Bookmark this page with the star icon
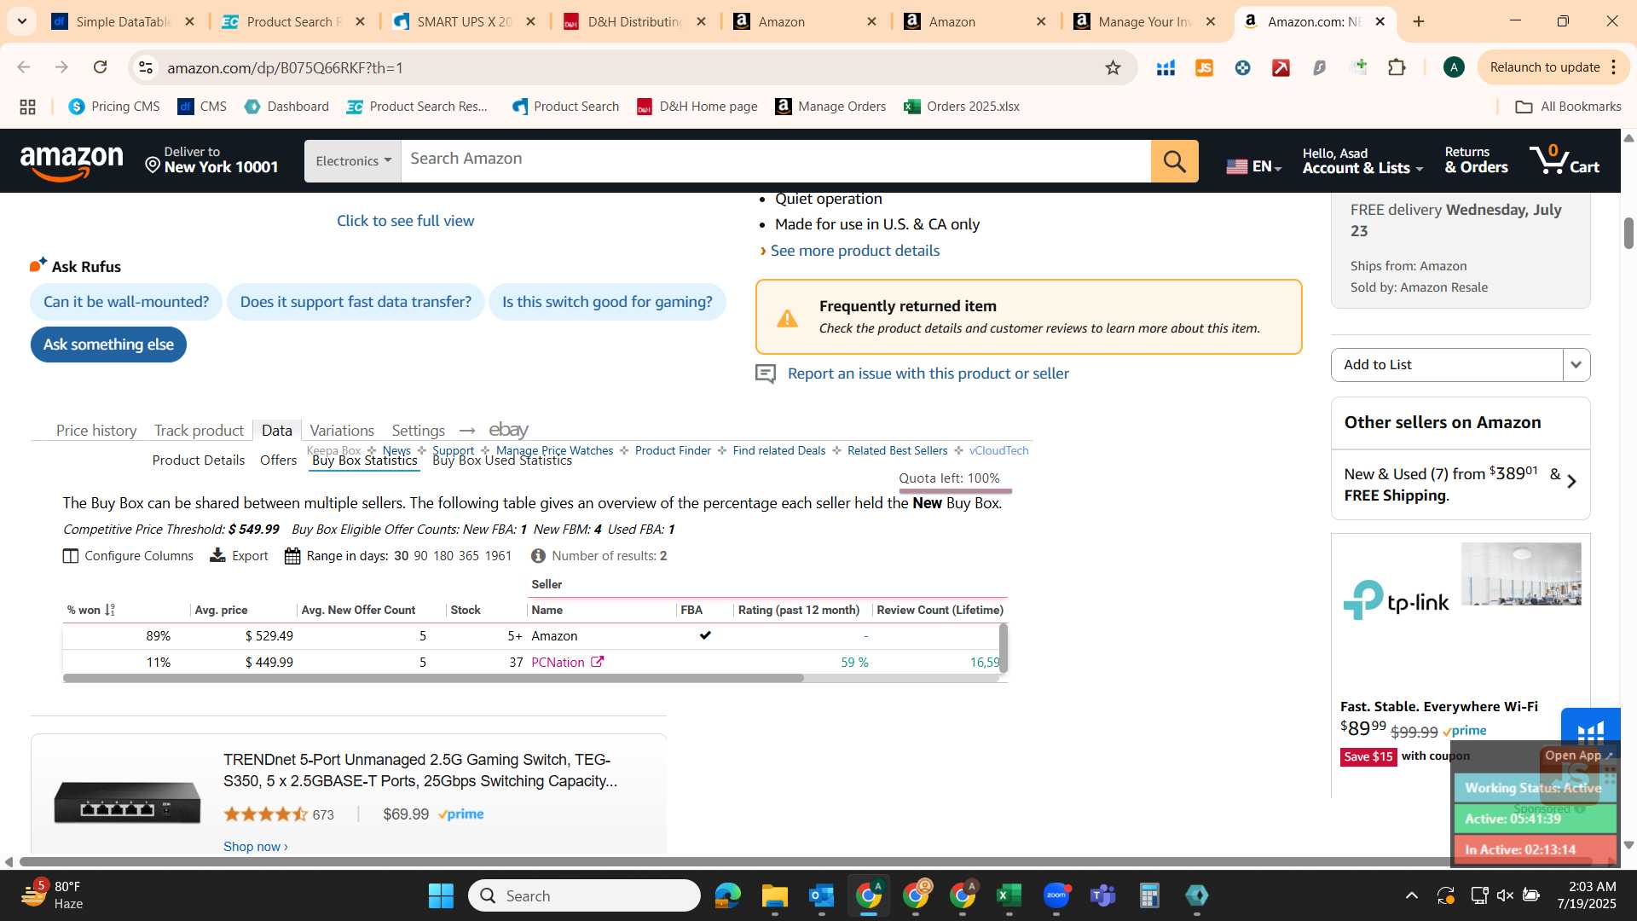This screenshot has height=921, width=1637. click(x=1113, y=67)
